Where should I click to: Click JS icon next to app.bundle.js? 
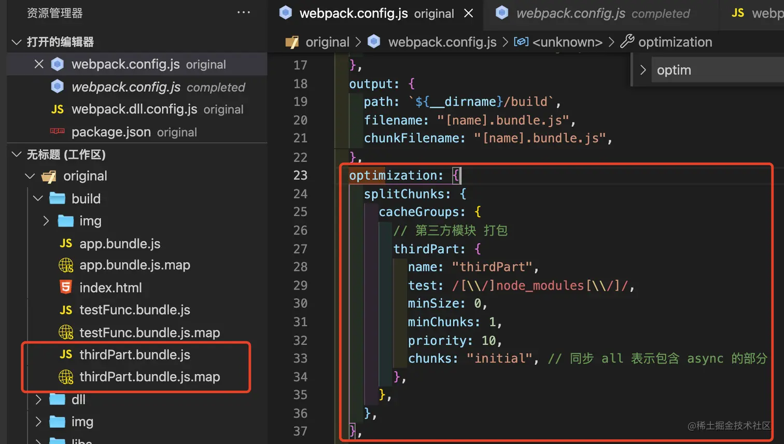click(x=65, y=244)
